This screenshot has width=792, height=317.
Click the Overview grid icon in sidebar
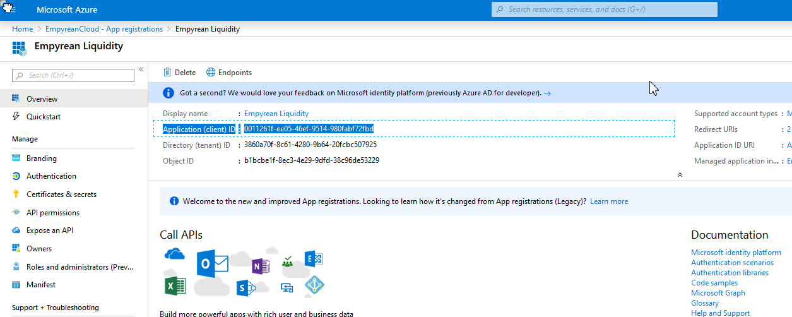point(16,99)
